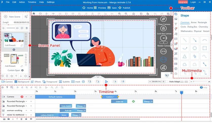This screenshot has width=212, height=123.
Task: Open more options at bottom of right sidebar
Action: (x=176, y=74)
